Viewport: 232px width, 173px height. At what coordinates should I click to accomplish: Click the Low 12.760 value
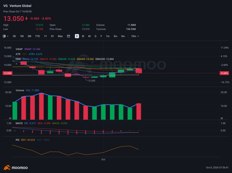(39, 29)
